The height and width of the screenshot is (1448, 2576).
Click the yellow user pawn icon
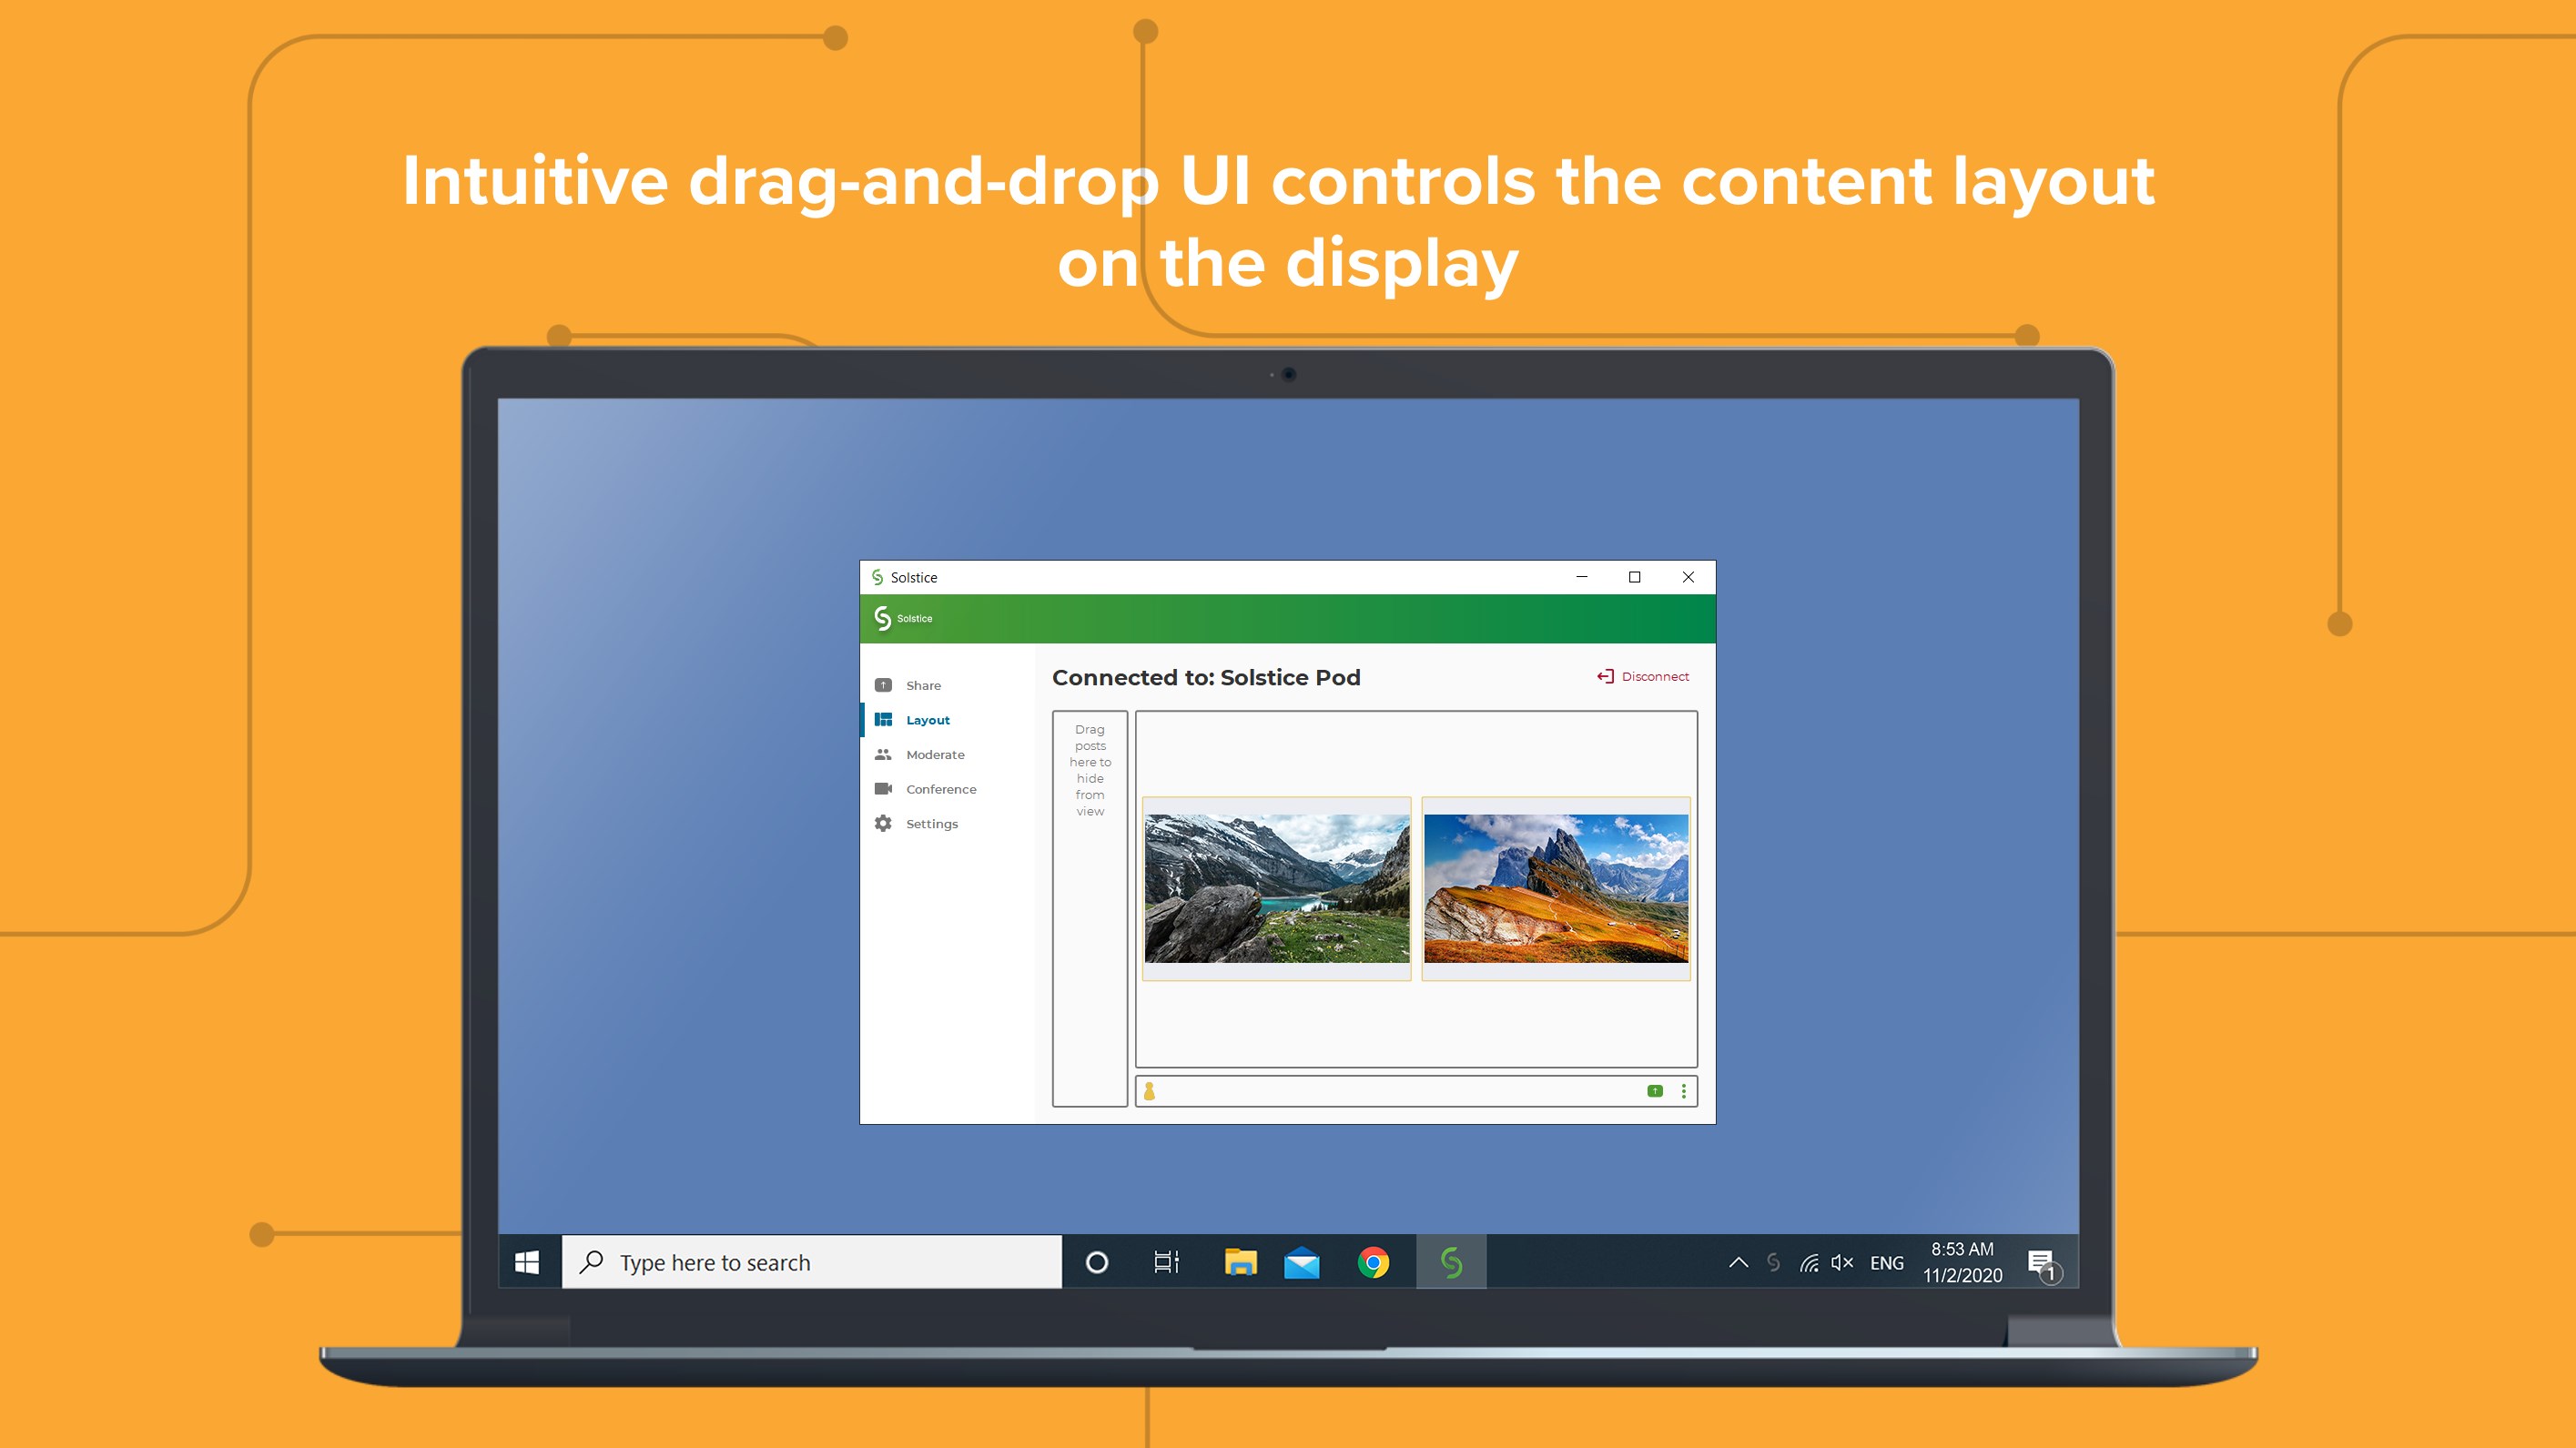tap(1149, 1092)
